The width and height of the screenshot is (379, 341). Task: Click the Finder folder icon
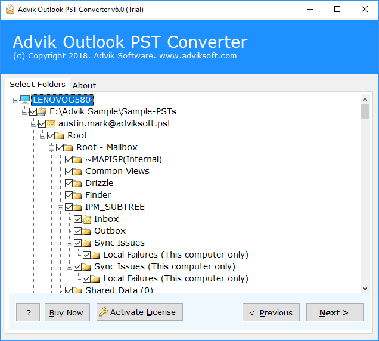point(77,195)
